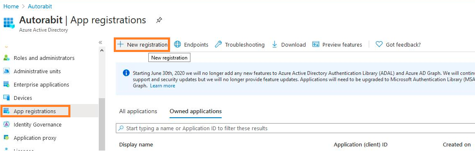The image size is (475, 161).
Task: Follow the Learn more link
Action: click(x=162, y=86)
